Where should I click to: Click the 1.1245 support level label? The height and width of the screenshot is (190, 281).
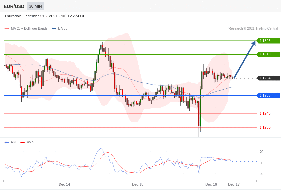[265, 113]
